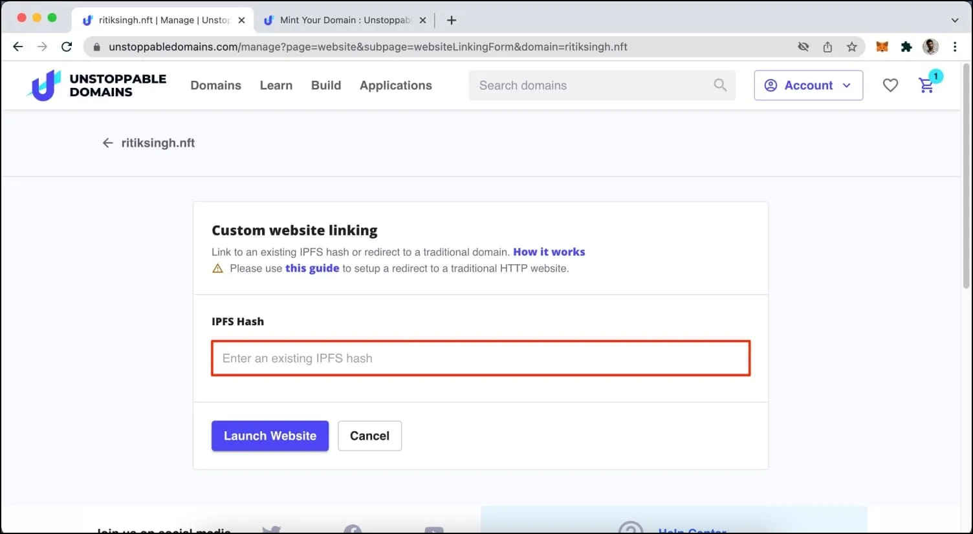Click the browser address bar URL
The image size is (973, 534).
pos(368,47)
